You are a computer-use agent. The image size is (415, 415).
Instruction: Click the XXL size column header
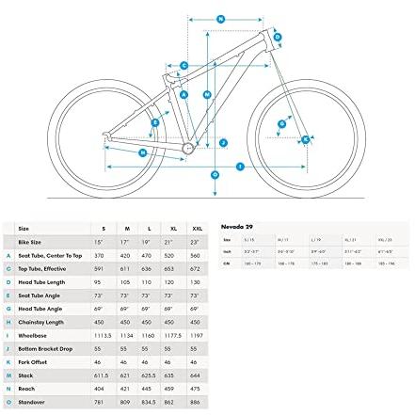coord(197,229)
